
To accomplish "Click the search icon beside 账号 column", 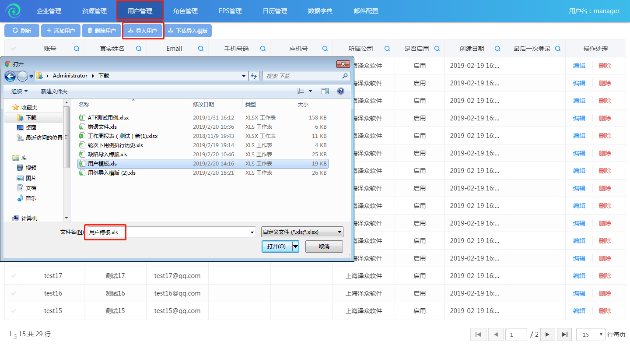I will [77, 49].
